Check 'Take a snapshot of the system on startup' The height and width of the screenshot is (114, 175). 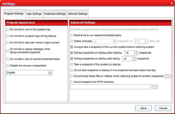pos(72,64)
